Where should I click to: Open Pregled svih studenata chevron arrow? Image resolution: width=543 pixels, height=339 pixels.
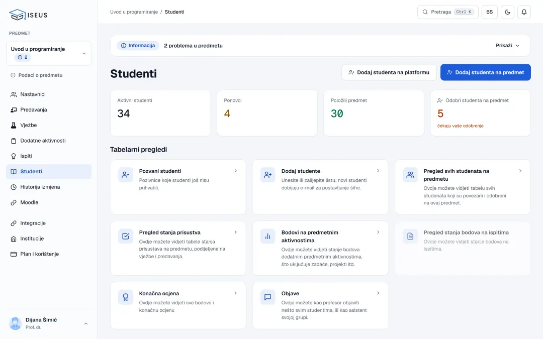520,171
